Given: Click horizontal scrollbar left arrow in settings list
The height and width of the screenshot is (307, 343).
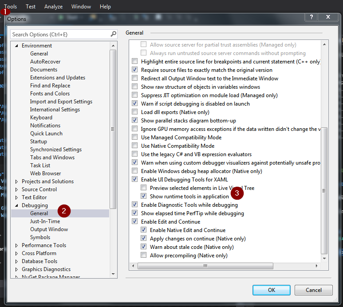Looking at the screenshot, I should [x=133, y=266].
